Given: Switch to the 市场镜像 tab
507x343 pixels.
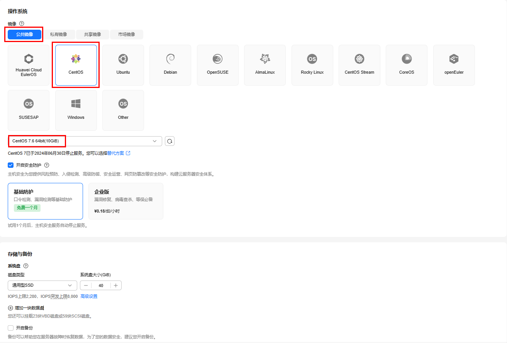Looking at the screenshot, I should tap(127, 34).
